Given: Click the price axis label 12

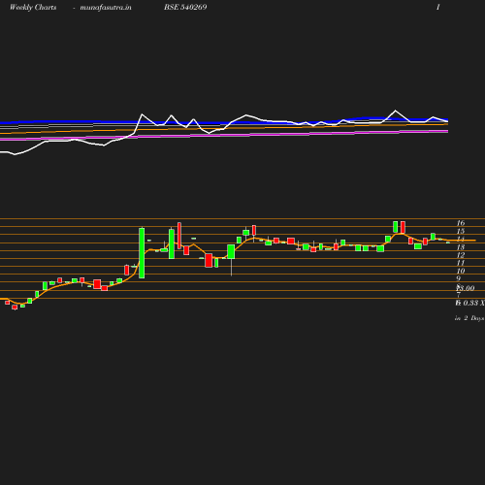Looking at the screenshot, I should tap(461, 255).
